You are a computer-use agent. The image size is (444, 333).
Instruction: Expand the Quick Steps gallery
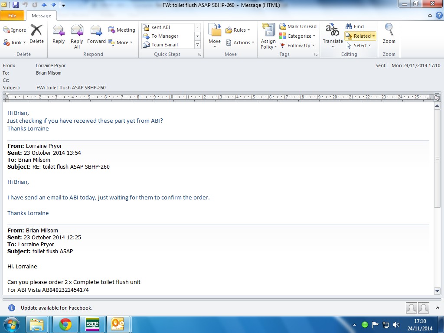[x=198, y=45]
